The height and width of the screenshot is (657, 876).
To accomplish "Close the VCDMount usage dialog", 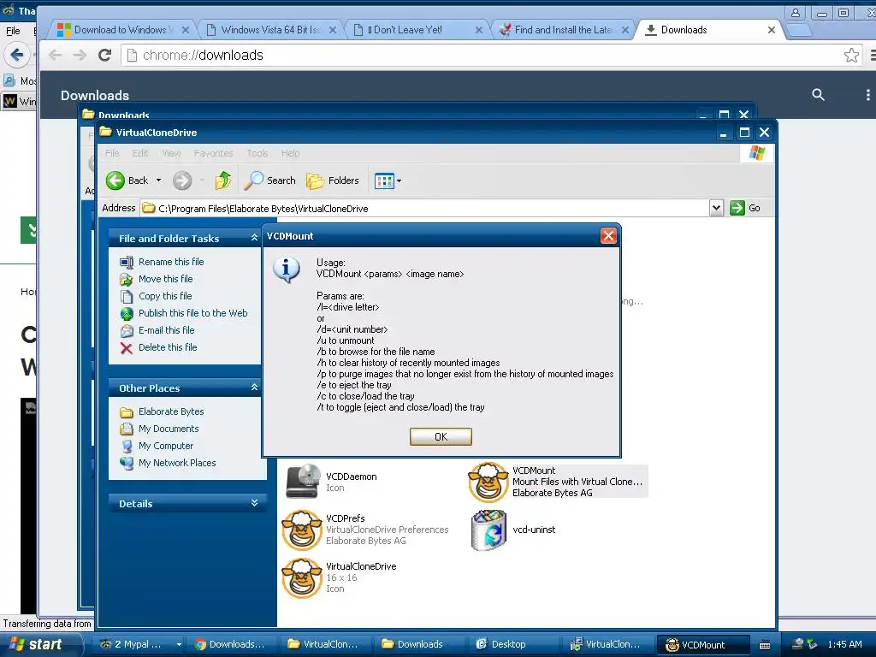I will [x=608, y=236].
